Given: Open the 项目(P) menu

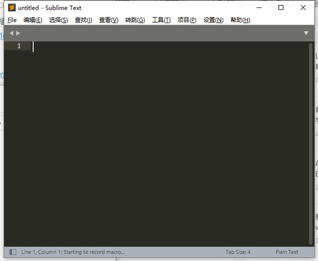Looking at the screenshot, I should pyautogui.click(x=187, y=20).
